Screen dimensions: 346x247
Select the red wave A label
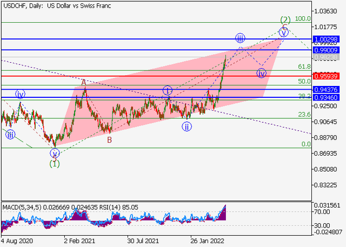click(84, 82)
